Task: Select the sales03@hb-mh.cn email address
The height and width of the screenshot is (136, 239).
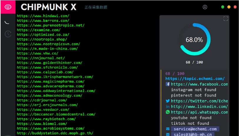Action: click(192, 135)
